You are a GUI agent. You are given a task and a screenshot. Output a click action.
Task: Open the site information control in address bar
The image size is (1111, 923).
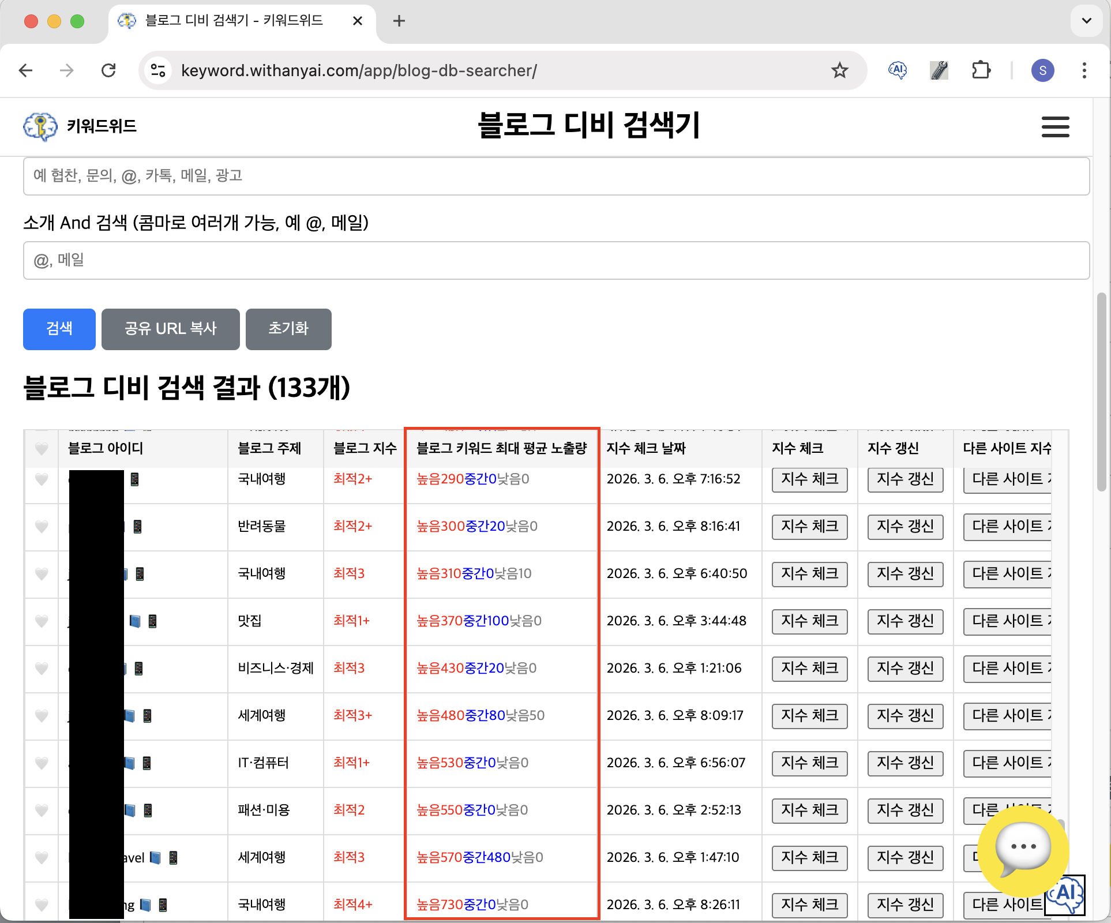(158, 70)
